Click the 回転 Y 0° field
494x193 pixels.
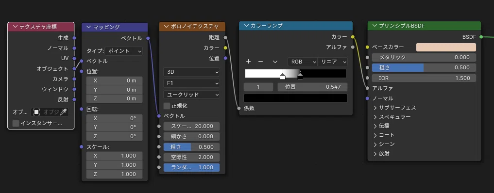point(114,128)
